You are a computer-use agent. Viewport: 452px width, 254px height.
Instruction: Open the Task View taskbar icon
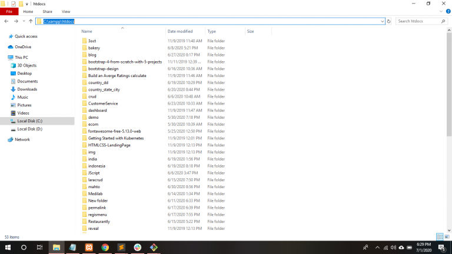[x=40, y=248]
